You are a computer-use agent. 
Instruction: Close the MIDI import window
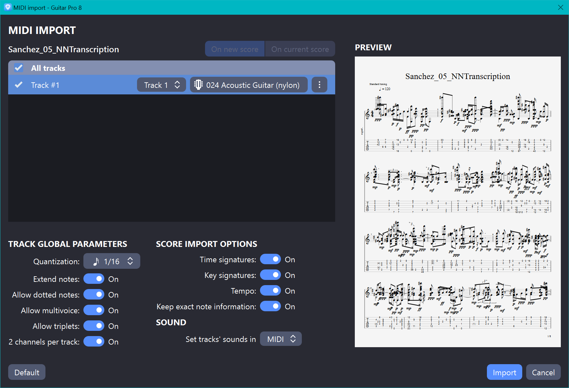point(560,7)
